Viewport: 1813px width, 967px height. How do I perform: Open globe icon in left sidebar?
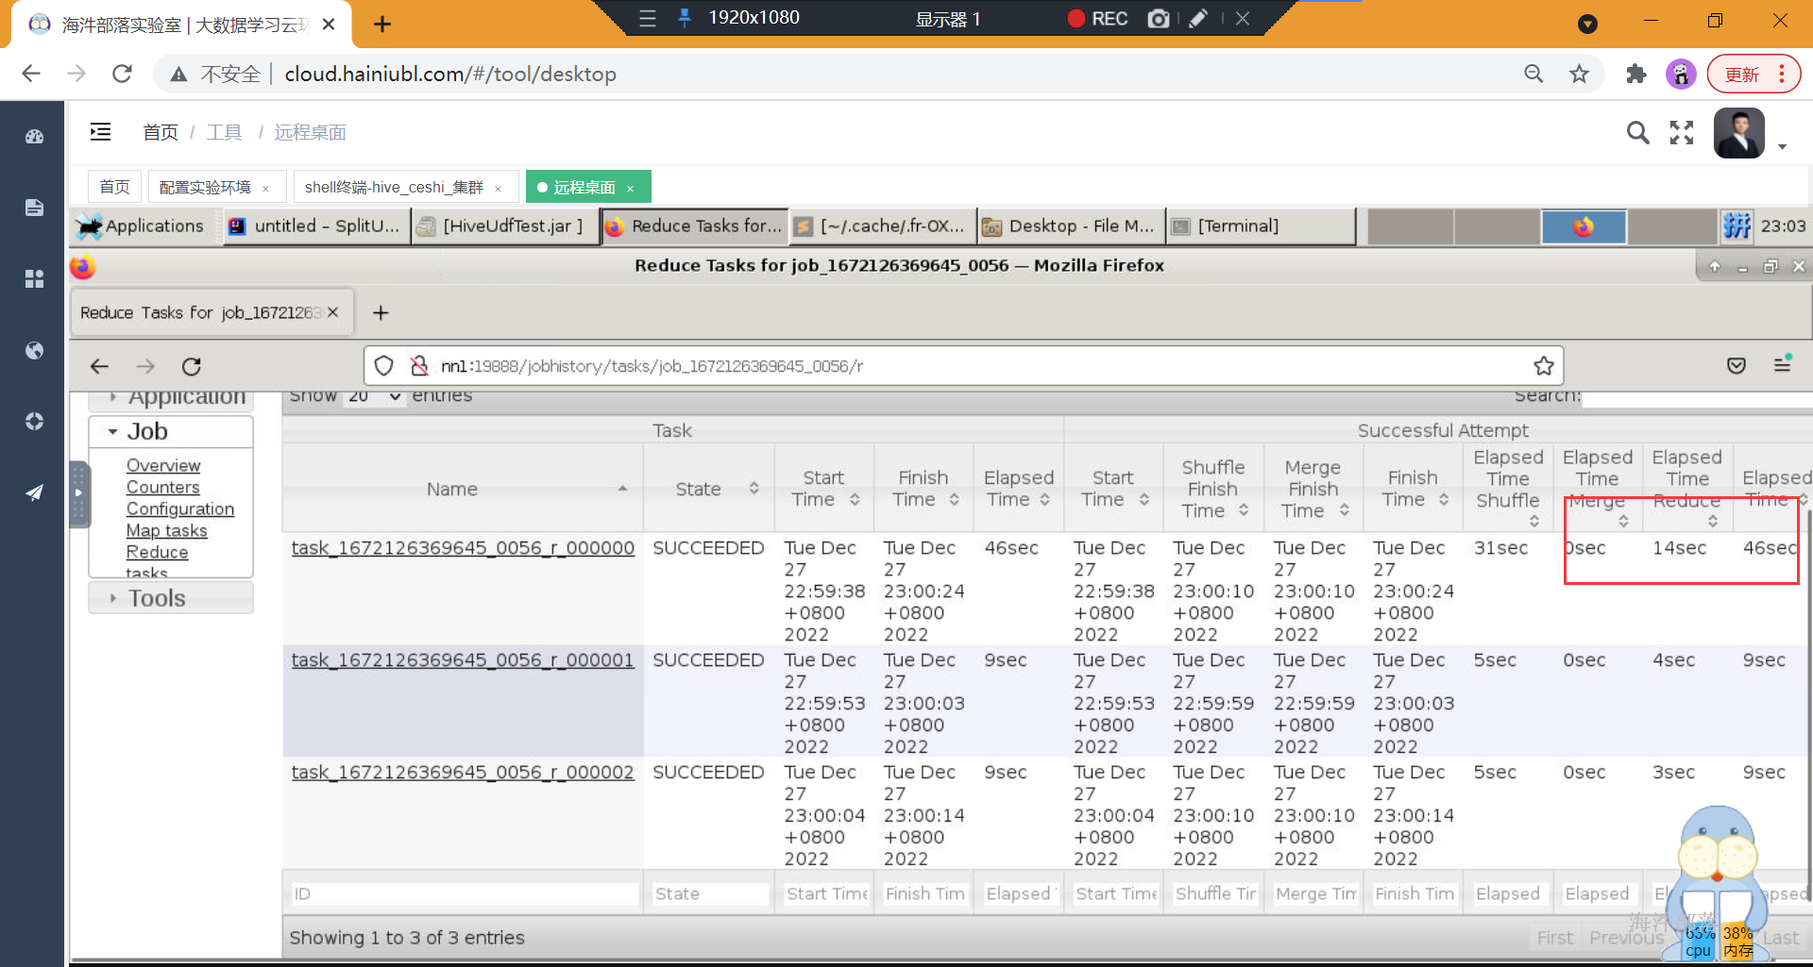(x=35, y=350)
